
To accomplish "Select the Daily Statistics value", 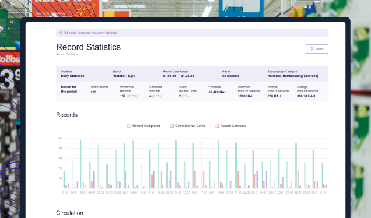I will click(x=73, y=76).
